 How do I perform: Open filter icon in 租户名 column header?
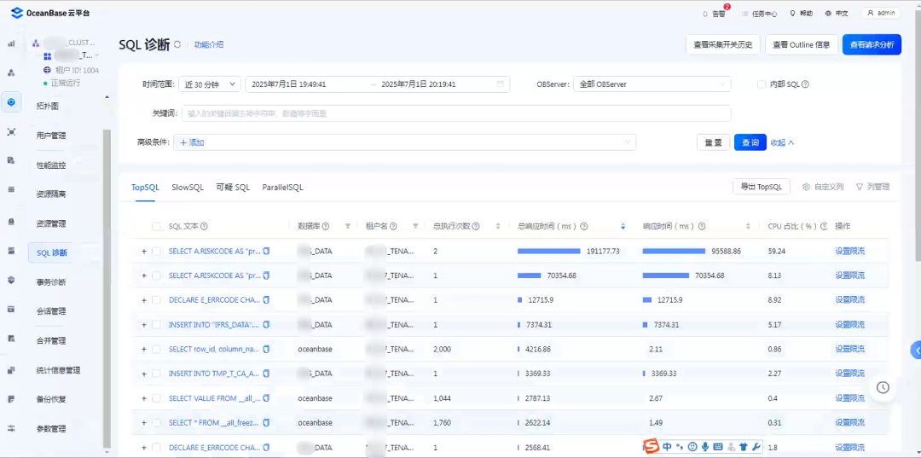[x=415, y=226]
